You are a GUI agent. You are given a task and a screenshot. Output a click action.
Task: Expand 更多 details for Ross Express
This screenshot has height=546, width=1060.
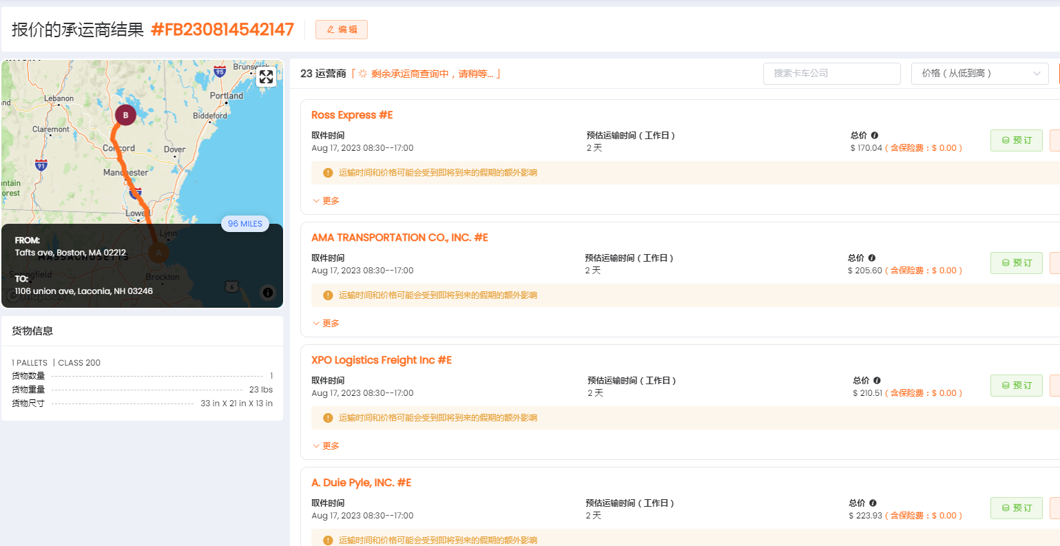pos(326,201)
